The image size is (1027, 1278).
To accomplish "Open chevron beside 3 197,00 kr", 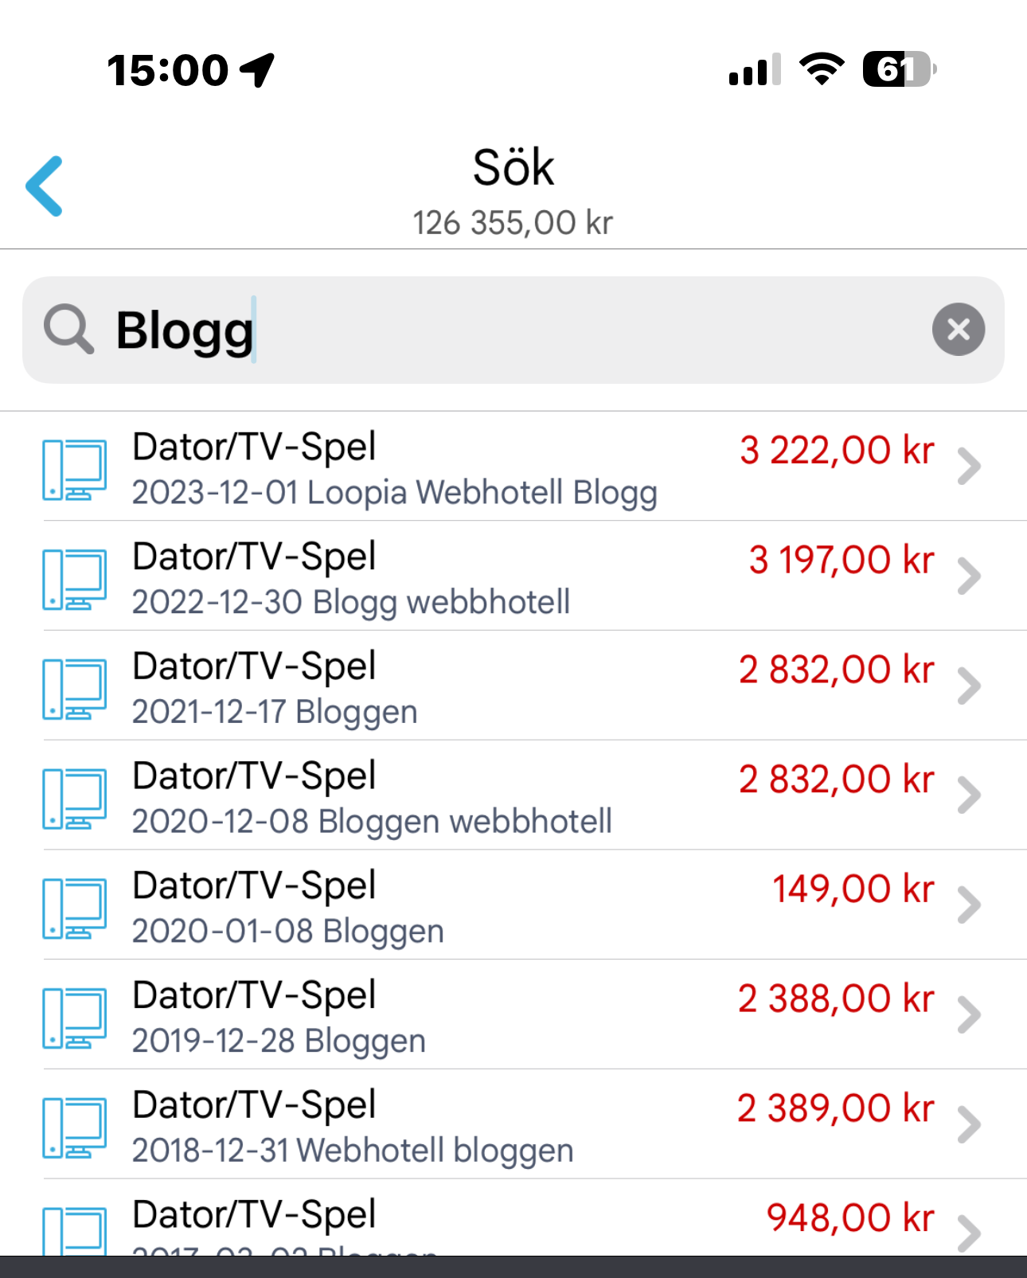I will 969,576.
